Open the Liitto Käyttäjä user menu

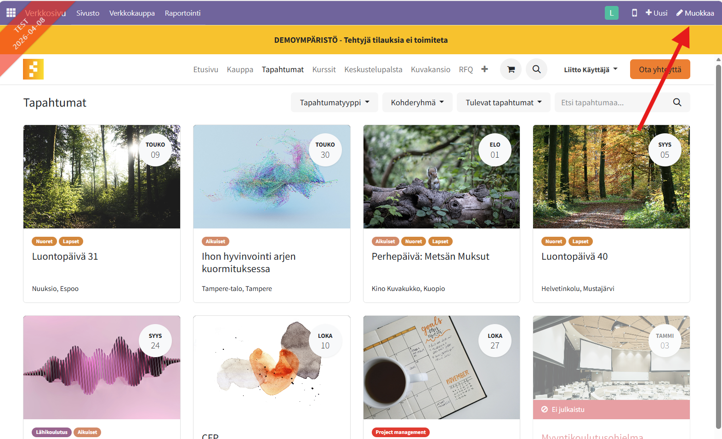click(x=591, y=70)
